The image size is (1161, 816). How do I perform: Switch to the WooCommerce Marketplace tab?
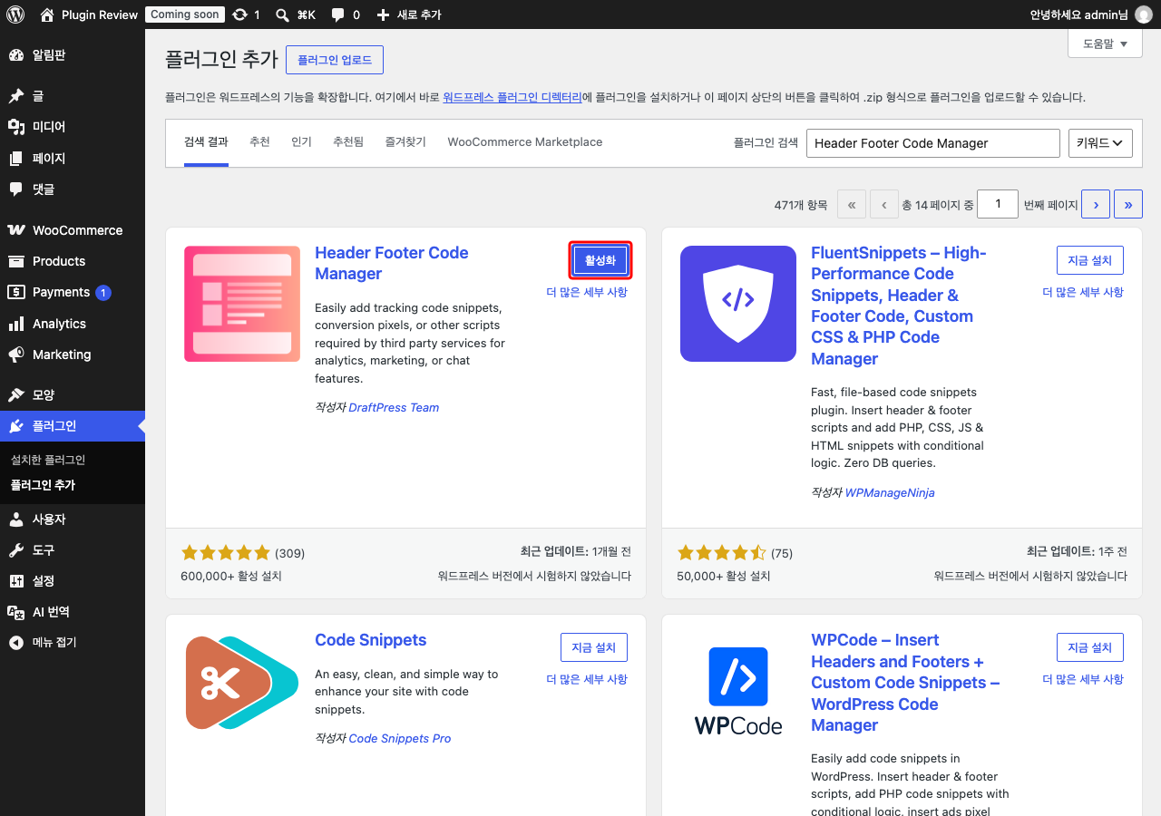[525, 142]
